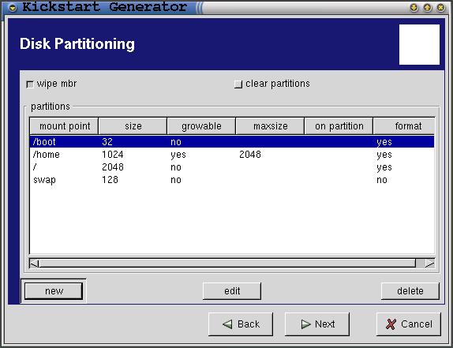Go to the Next step
This screenshot has height=348, width=453.
pos(317,324)
